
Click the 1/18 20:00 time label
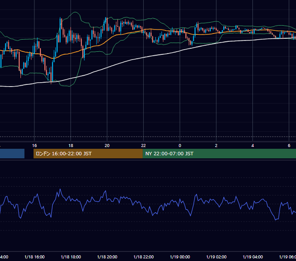[107, 257]
